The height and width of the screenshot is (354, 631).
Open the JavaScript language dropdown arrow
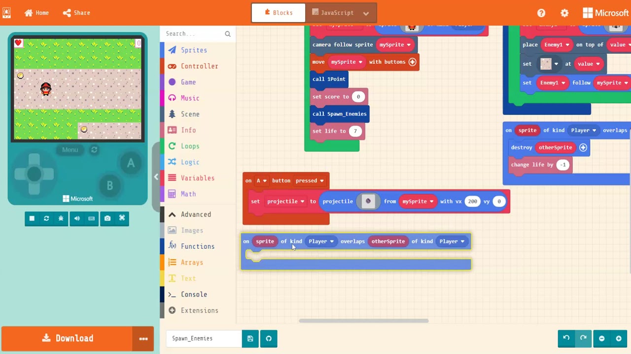[366, 13]
